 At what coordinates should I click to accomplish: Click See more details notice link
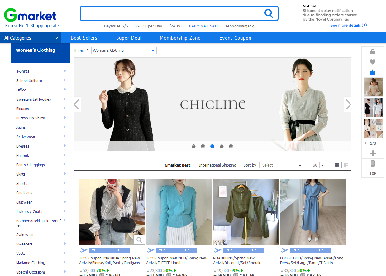coord(348,25)
